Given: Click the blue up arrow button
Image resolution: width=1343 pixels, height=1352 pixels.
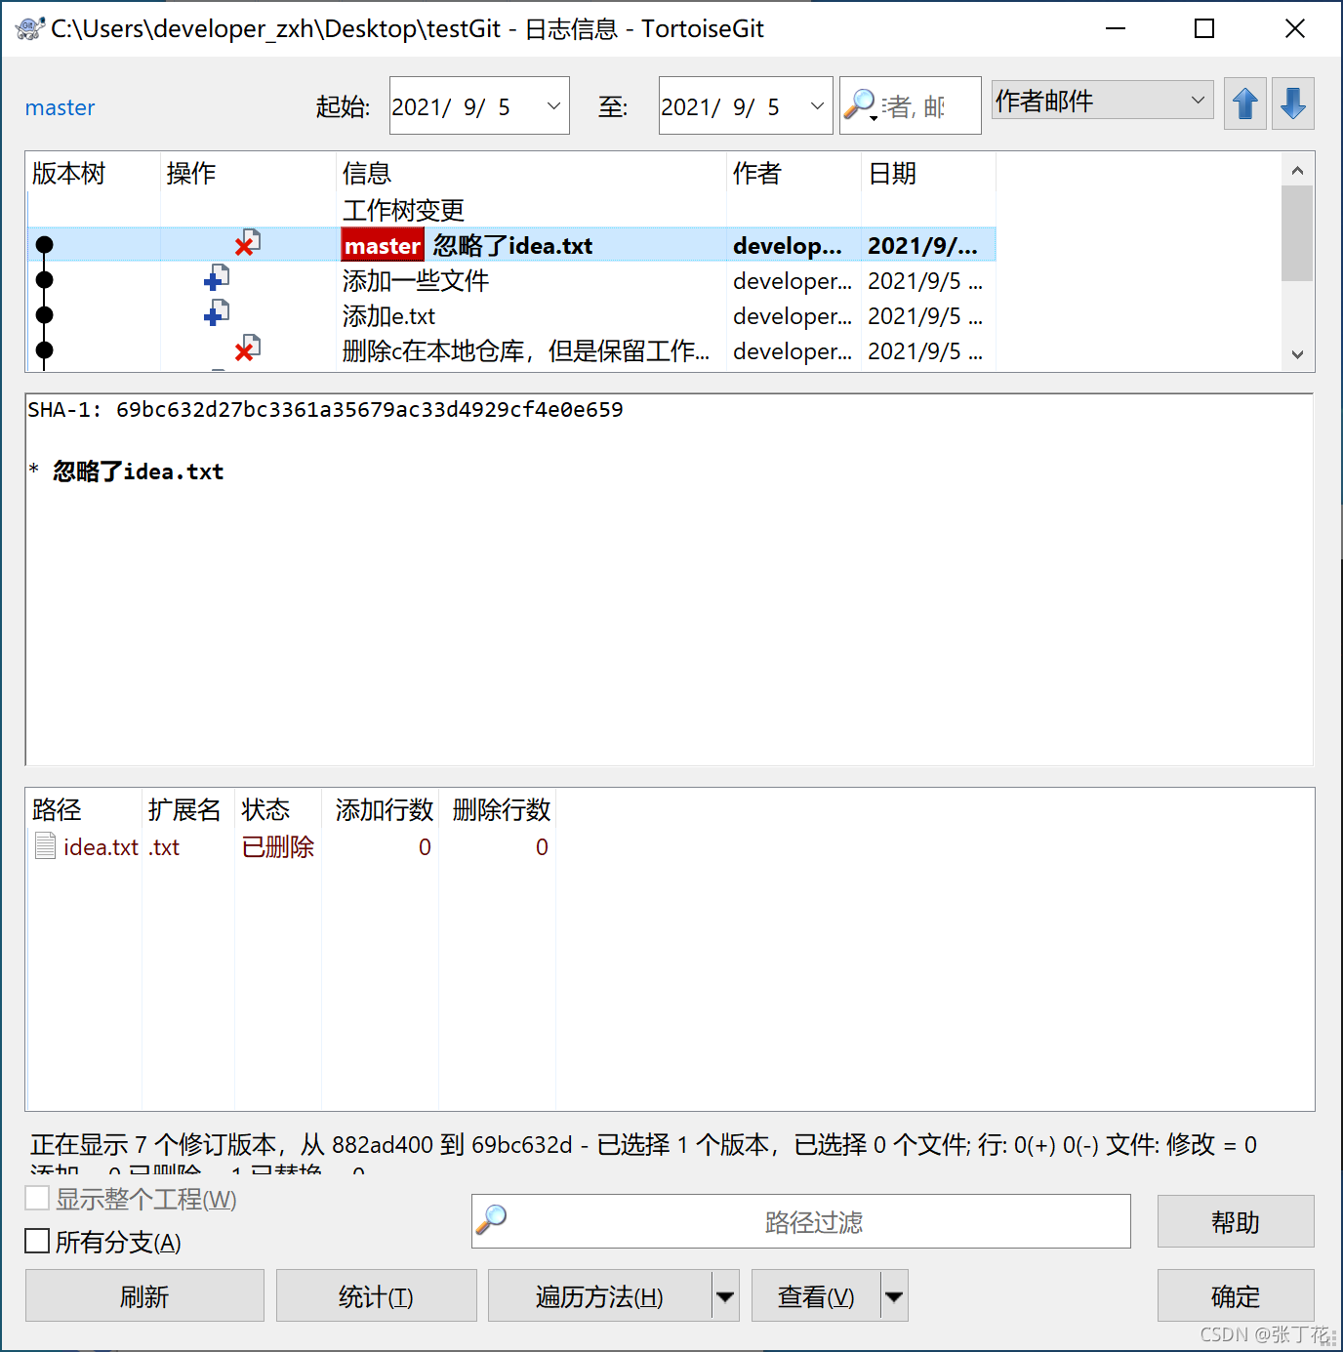Looking at the screenshot, I should 1245,103.
